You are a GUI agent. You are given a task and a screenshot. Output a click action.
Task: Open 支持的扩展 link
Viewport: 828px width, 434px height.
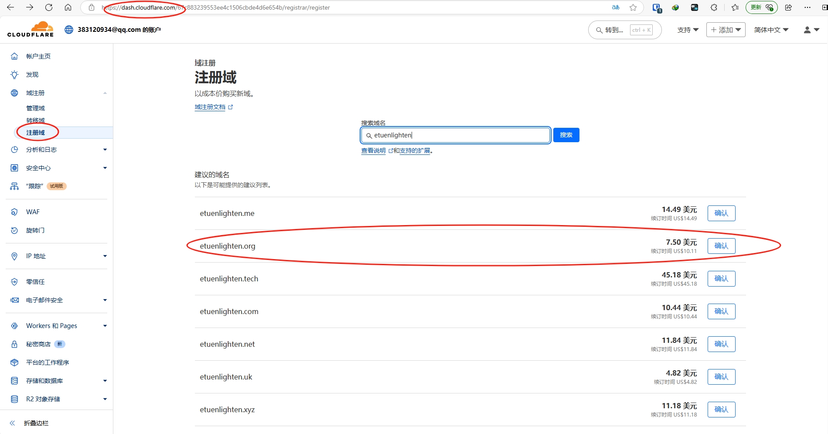tap(415, 150)
